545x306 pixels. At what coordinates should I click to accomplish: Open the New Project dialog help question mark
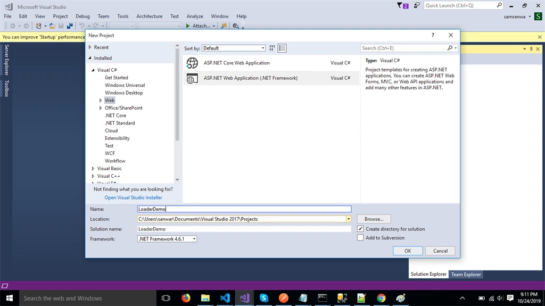(433, 35)
